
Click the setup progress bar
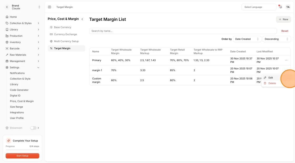click(x=22, y=150)
